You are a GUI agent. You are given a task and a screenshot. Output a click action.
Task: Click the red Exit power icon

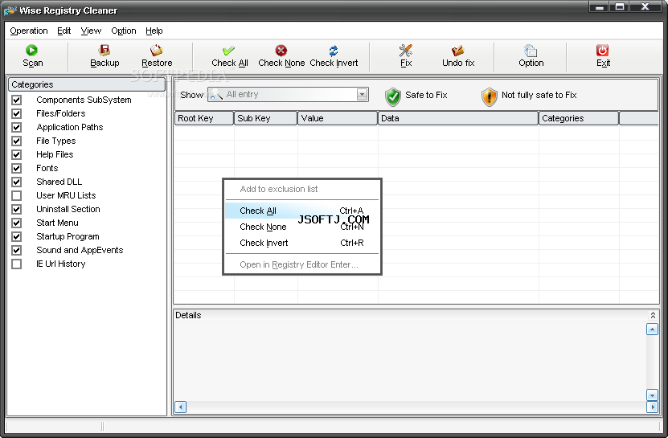pos(602,51)
